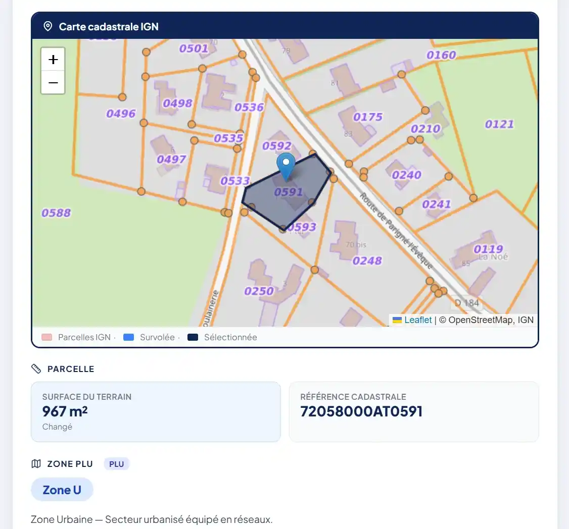Select parcel 0593 label
The height and width of the screenshot is (529, 569).
click(302, 227)
